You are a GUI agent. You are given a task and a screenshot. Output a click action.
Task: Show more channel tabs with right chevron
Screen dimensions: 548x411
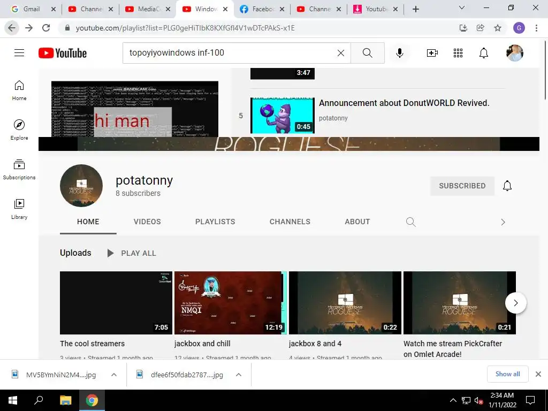[x=503, y=222]
